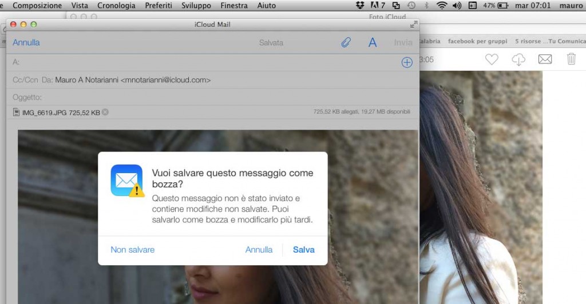This screenshot has width=586, height=304.
Task: Click the Time Machine menu bar icon
Action: coord(411,5)
